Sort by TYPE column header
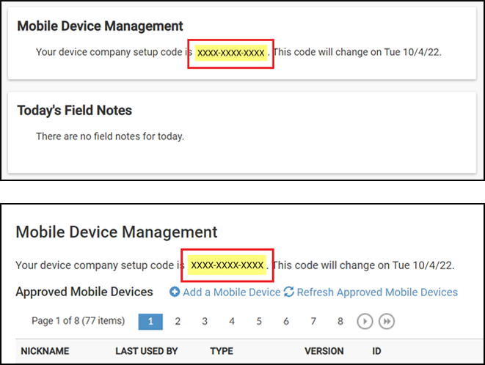 pos(222,351)
